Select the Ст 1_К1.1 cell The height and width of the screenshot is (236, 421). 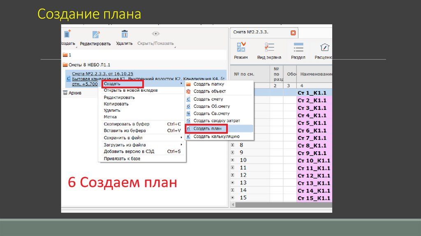314,93
